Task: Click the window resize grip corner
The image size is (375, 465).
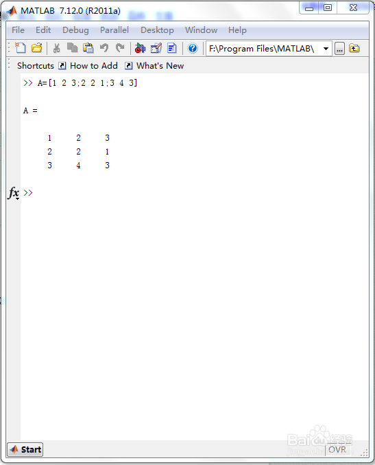Action: [364, 453]
